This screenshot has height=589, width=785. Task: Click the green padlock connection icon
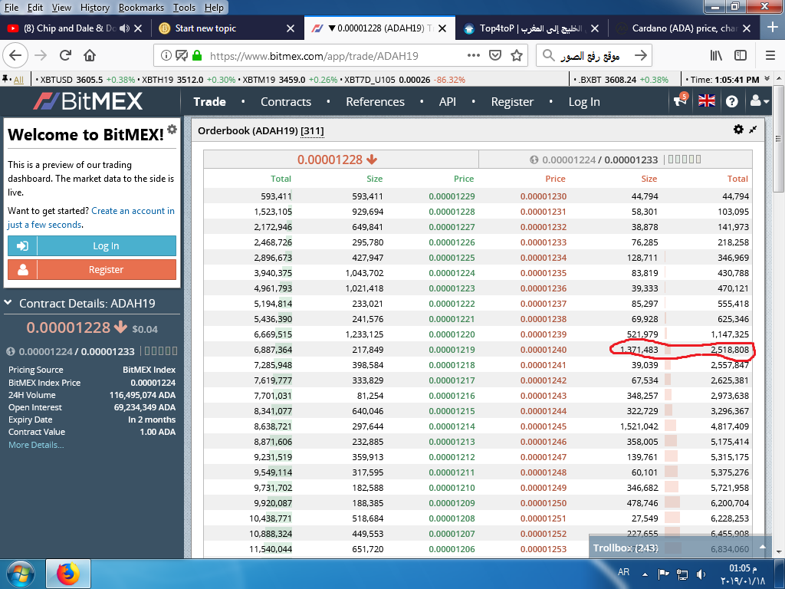tap(197, 55)
